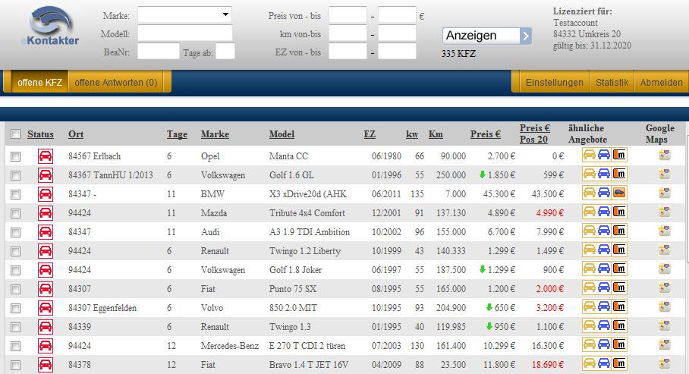Click the red status icon for the Mercedes-Benz E 270 row
Screen dimensions: 689x374
click(x=46, y=345)
